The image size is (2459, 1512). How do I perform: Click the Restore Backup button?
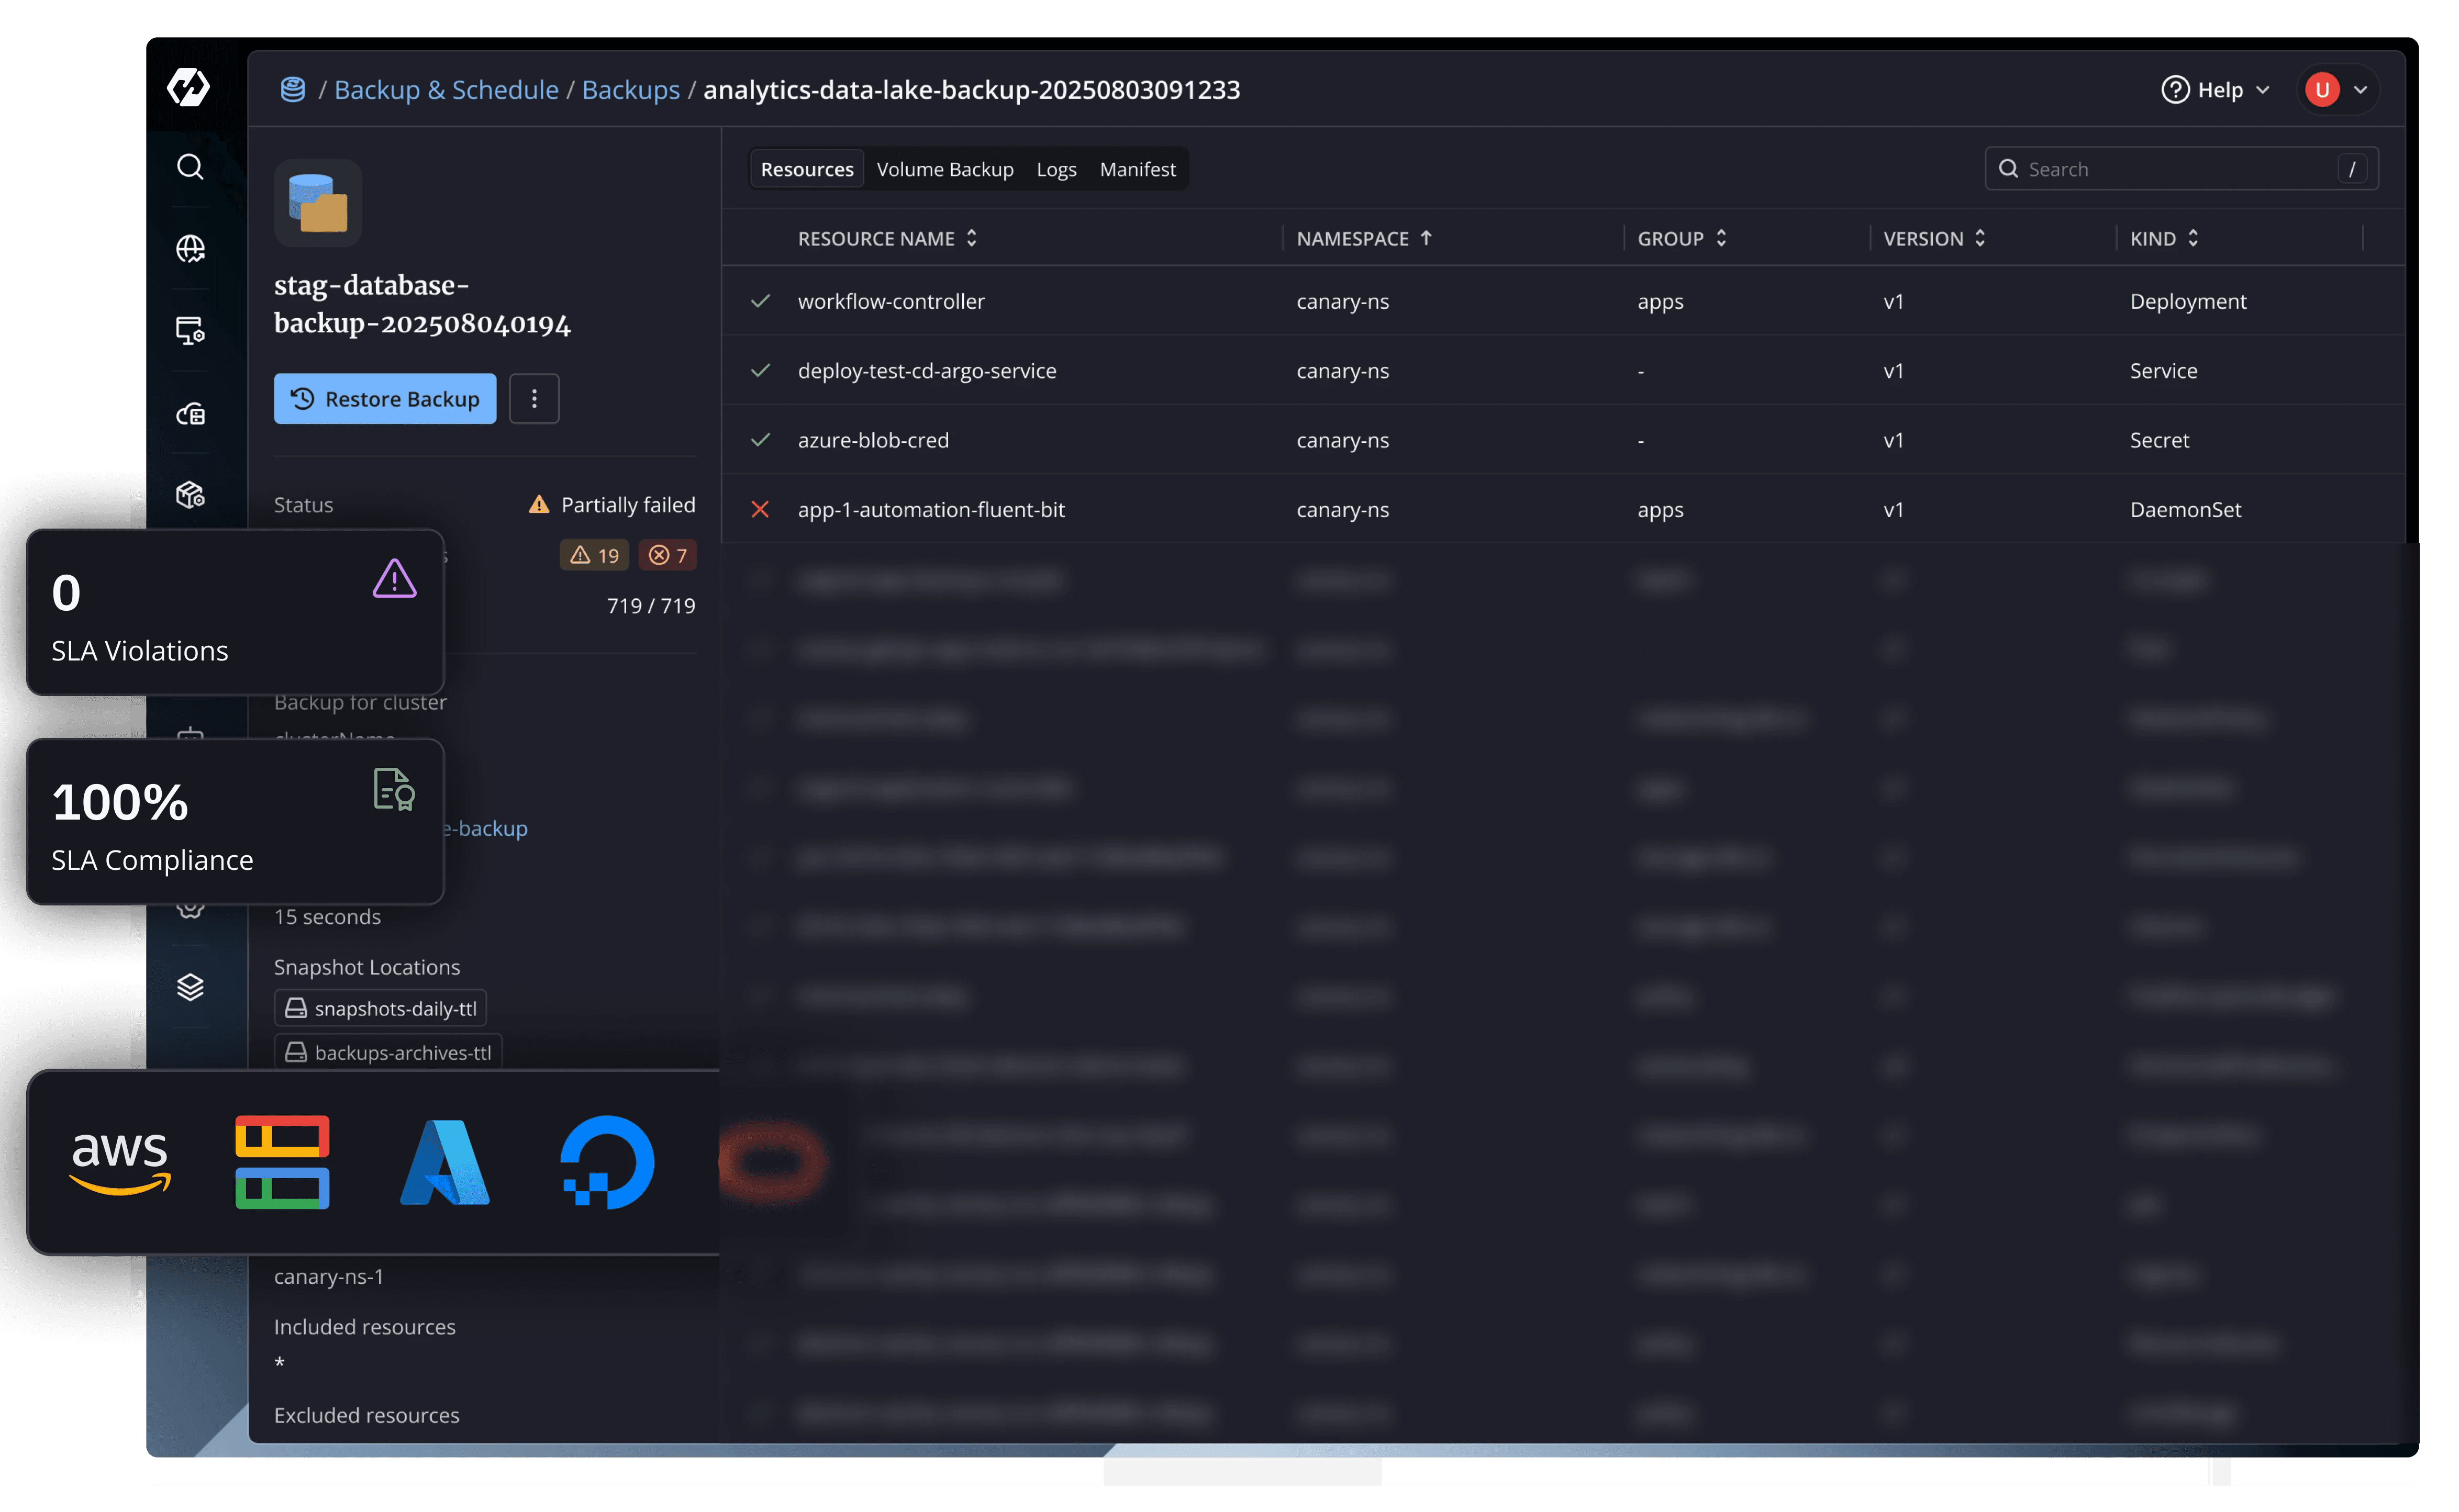[385, 399]
